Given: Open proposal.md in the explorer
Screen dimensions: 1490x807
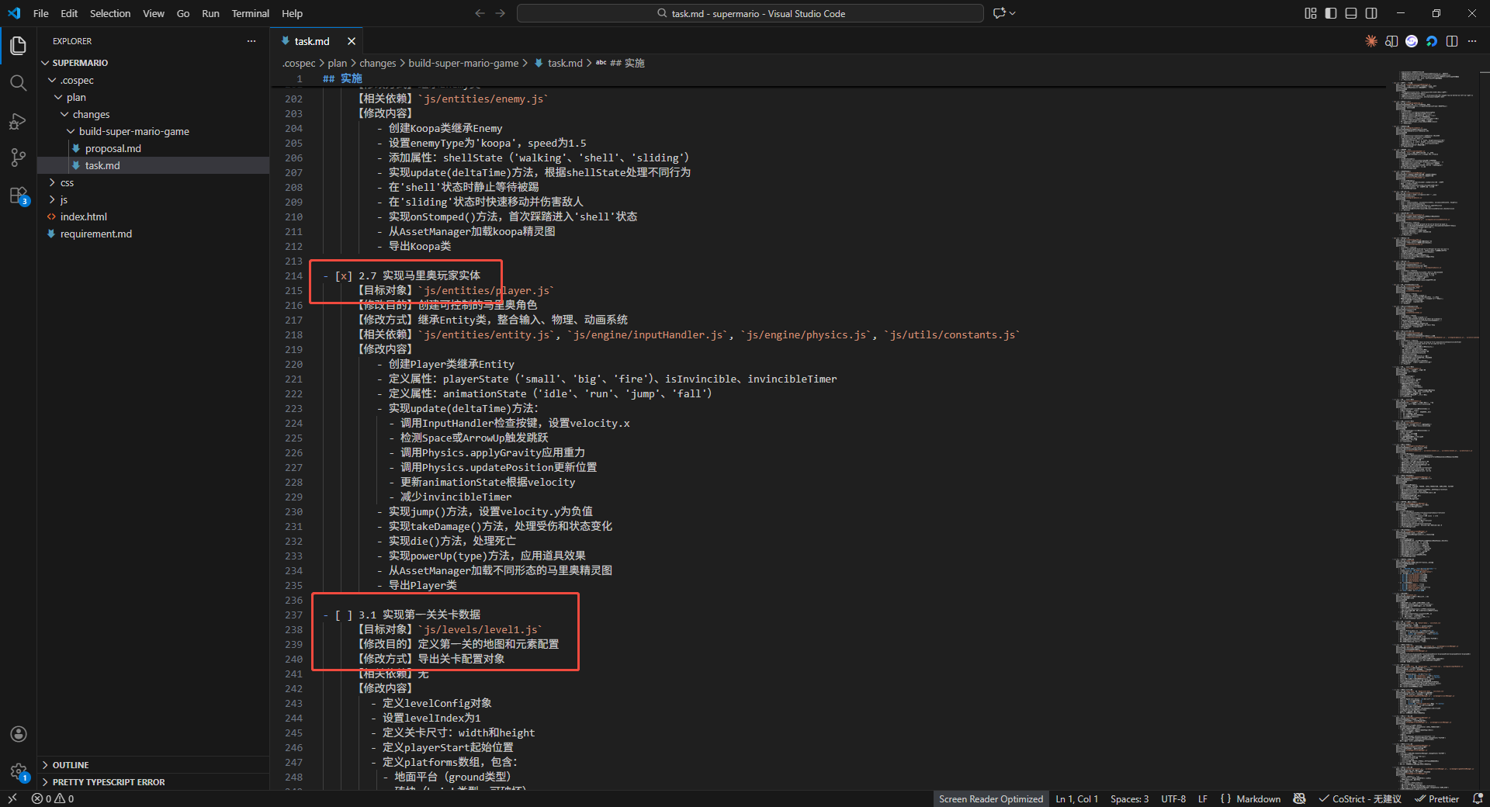Looking at the screenshot, I should coord(113,149).
